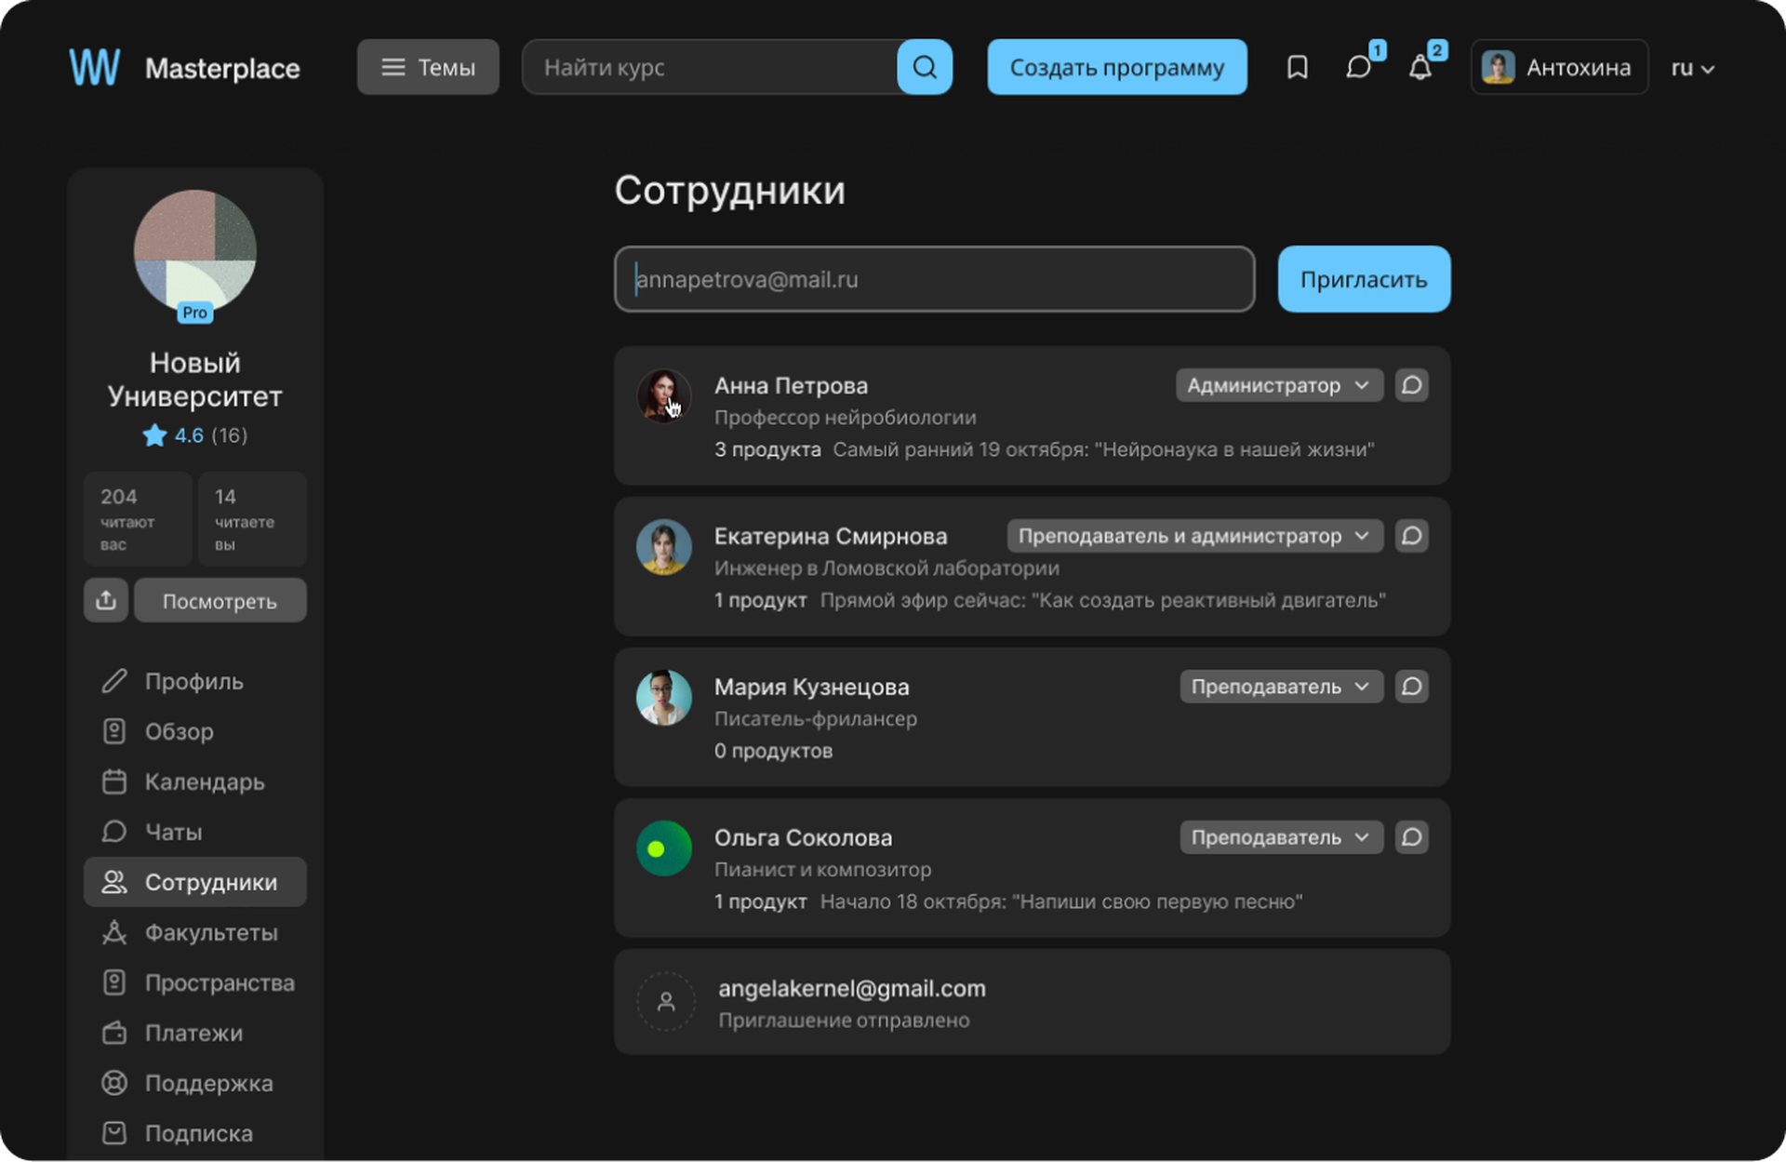Click the search magnifier button
Screen dimensions: 1786x1162
[x=924, y=67]
